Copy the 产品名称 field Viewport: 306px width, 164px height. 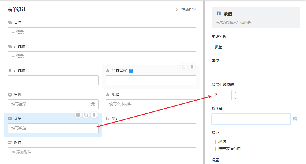coord(184,67)
